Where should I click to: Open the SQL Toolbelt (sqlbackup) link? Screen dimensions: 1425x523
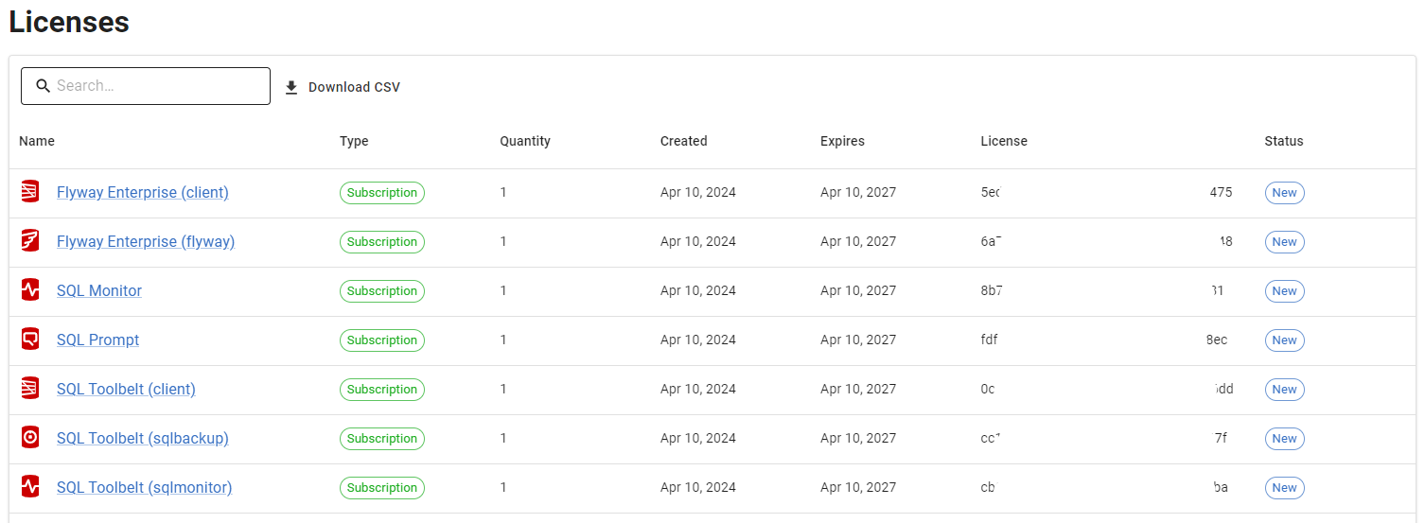pyautogui.click(x=143, y=438)
